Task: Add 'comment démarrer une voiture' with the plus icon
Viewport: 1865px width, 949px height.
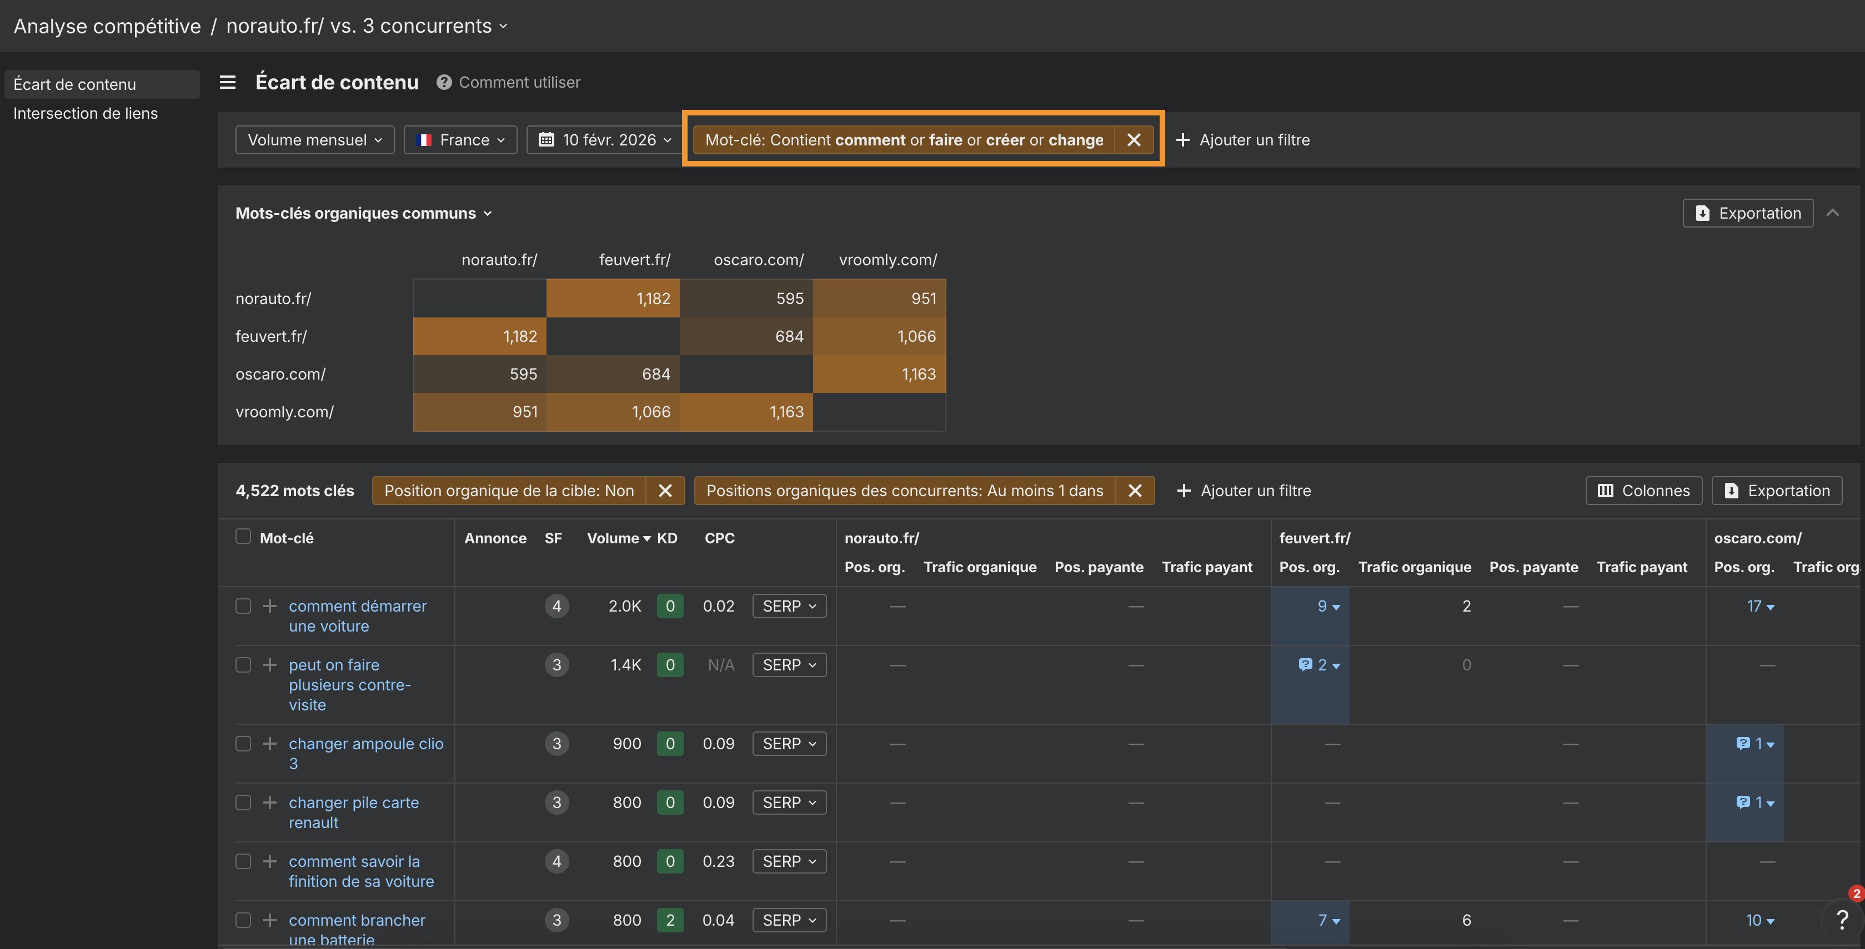Action: pos(269,606)
